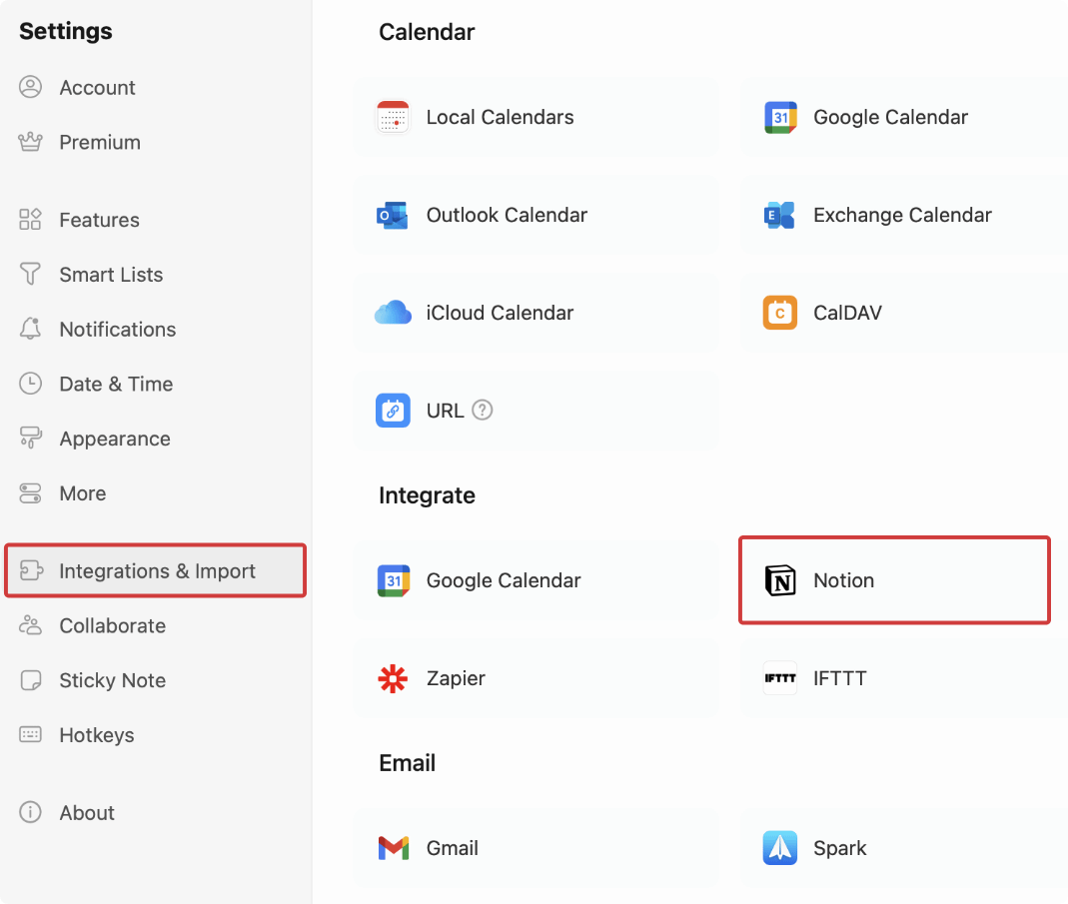Select Notifications in the sidebar
1068x904 pixels.
point(117,330)
